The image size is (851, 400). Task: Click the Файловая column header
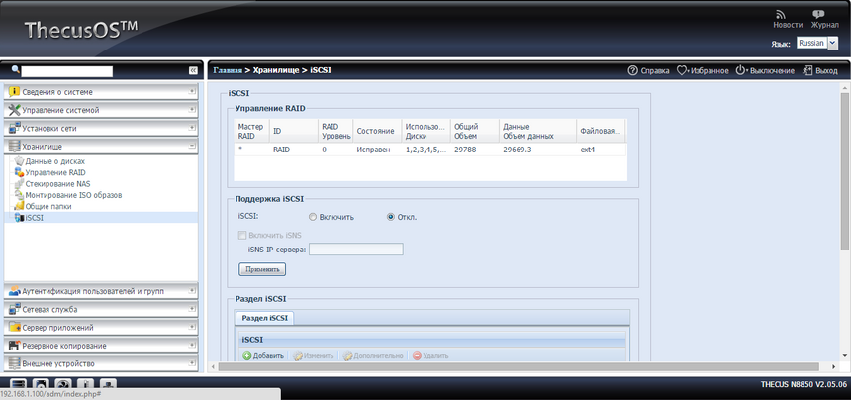click(601, 131)
